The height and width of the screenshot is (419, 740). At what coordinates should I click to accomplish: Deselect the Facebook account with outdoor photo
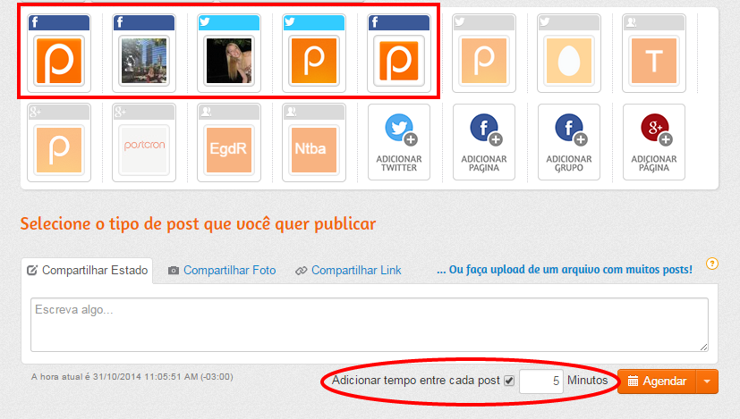coord(143,60)
